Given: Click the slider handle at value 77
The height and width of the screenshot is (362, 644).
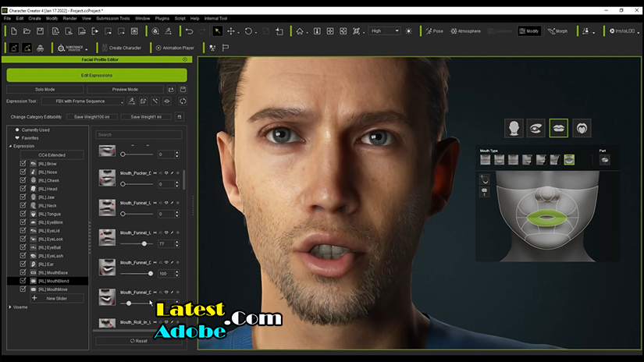Looking at the screenshot, I should point(144,243).
